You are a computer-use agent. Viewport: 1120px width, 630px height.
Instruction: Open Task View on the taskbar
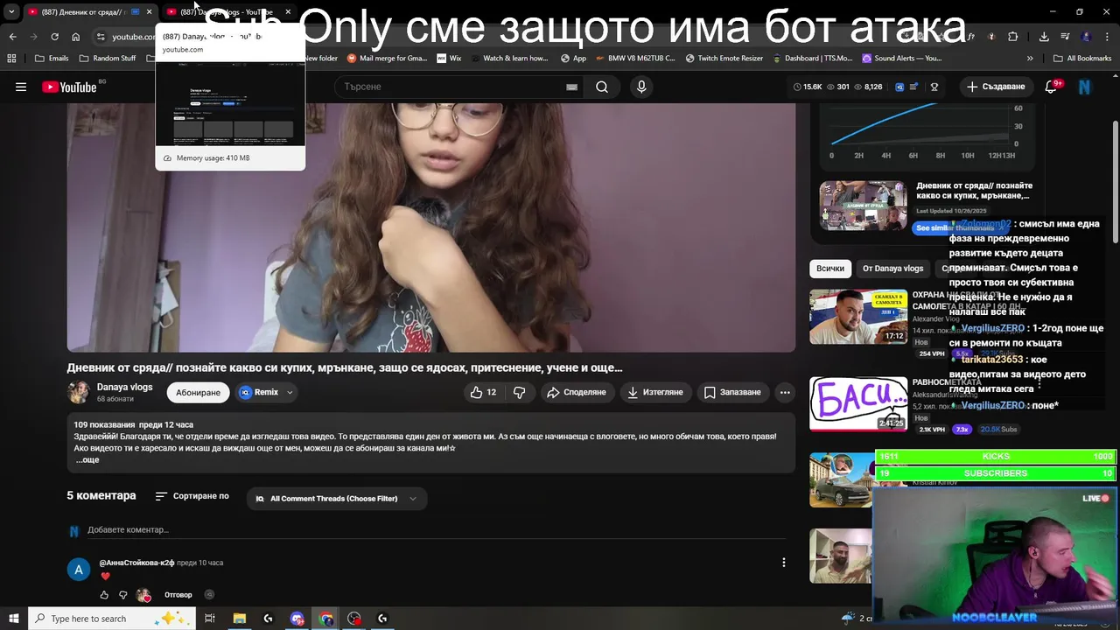pos(210,619)
